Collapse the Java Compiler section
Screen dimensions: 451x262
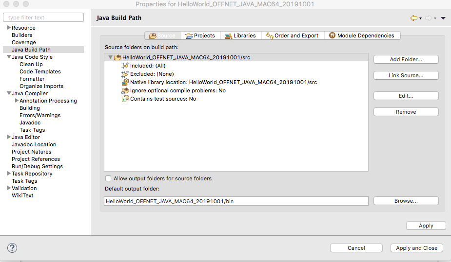[9, 93]
